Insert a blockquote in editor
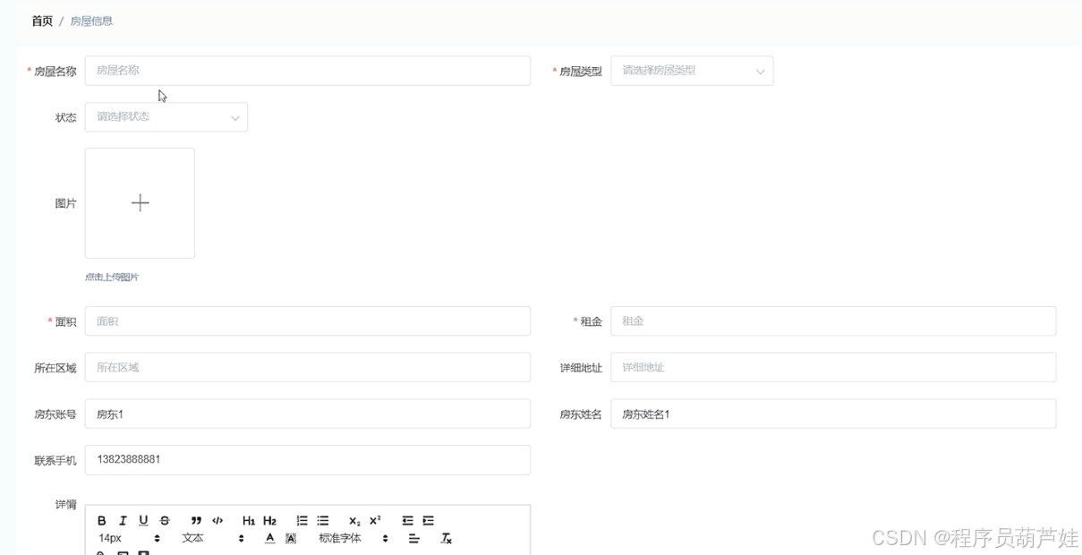1082x555 pixels. click(x=196, y=521)
